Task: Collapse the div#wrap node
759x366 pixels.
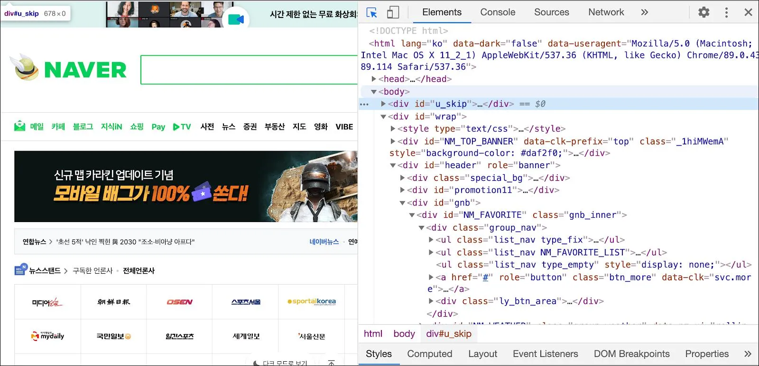Action: click(x=383, y=116)
